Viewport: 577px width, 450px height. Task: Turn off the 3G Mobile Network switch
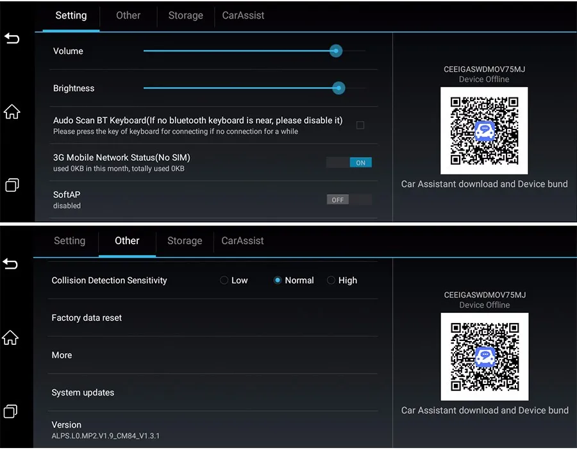click(x=349, y=163)
